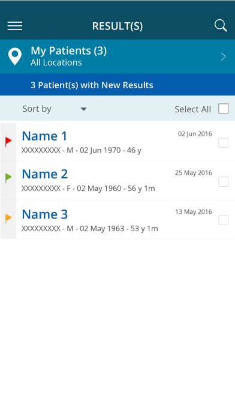The width and height of the screenshot is (235, 418).
Task: Tap the 3 Patient(s) with New Results banner
Action: coord(117,85)
